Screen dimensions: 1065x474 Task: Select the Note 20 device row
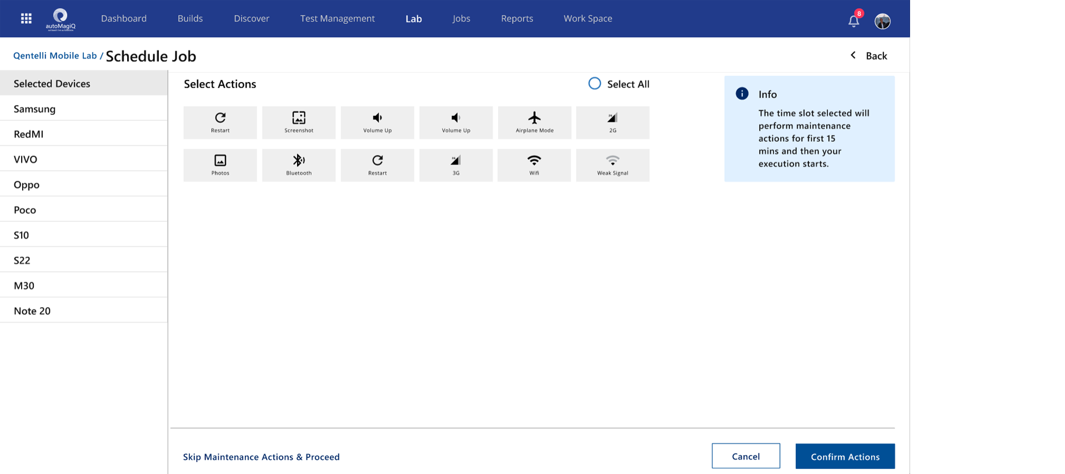pos(84,310)
